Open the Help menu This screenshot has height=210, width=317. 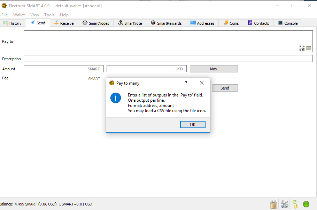tap(64, 15)
